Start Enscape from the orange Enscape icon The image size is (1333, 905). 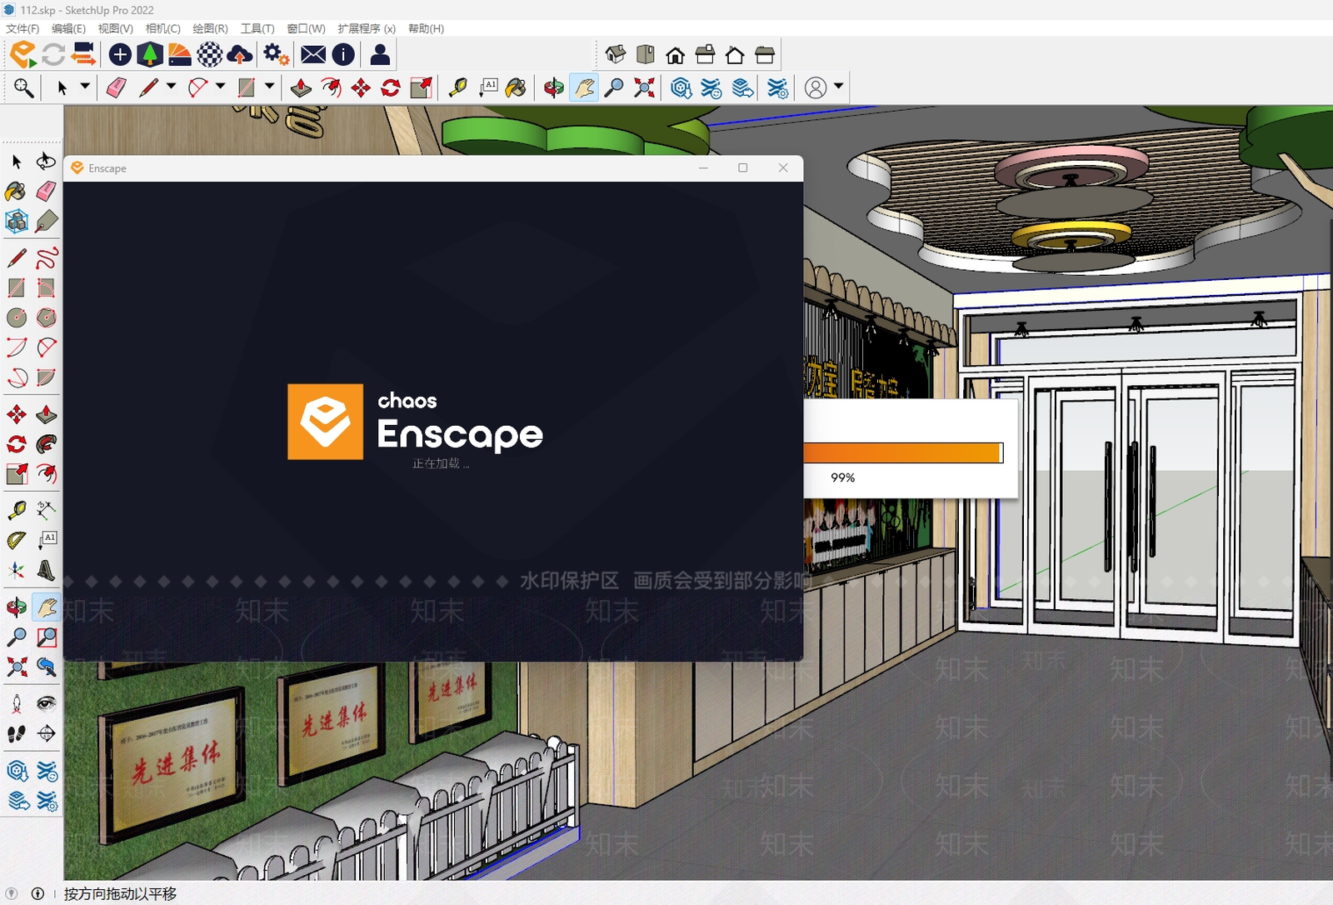pos(23,55)
